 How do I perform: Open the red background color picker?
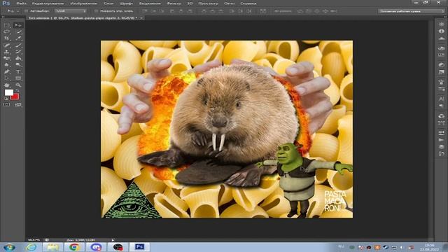[15, 97]
